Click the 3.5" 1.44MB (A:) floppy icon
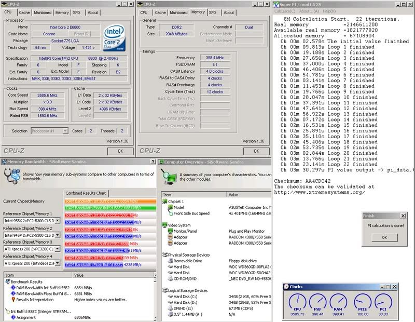Image resolution: width=415 pixels, height=322 pixels. tap(171, 314)
